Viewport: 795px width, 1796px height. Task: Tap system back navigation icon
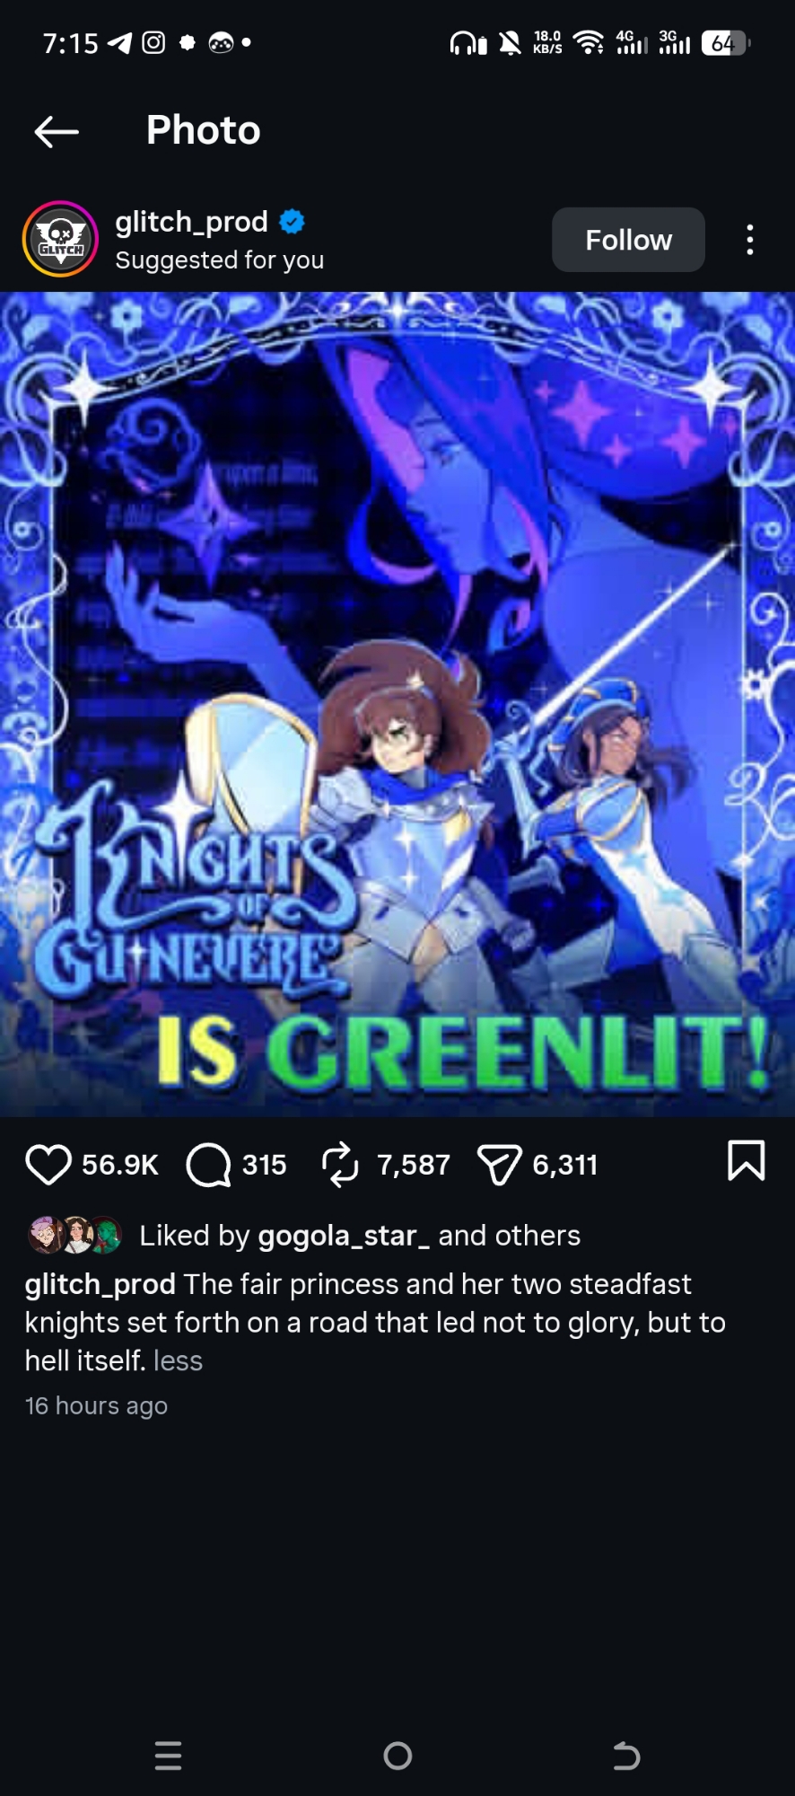point(626,1756)
